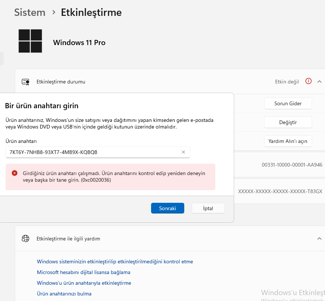Click the Etkinleştirme ile ilgili yardım label
The image size is (325, 301).
tap(68, 239)
